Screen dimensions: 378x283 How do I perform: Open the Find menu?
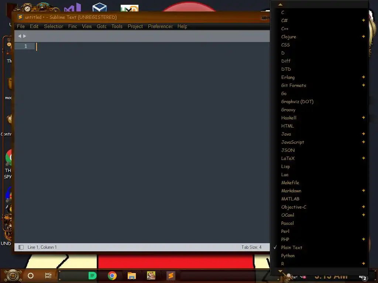73,26
